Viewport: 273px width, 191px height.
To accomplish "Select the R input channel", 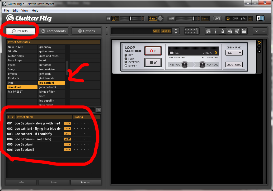I will tap(117, 19).
